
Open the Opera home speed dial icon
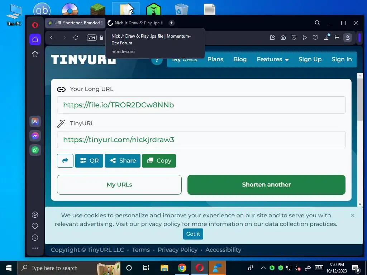click(35, 39)
